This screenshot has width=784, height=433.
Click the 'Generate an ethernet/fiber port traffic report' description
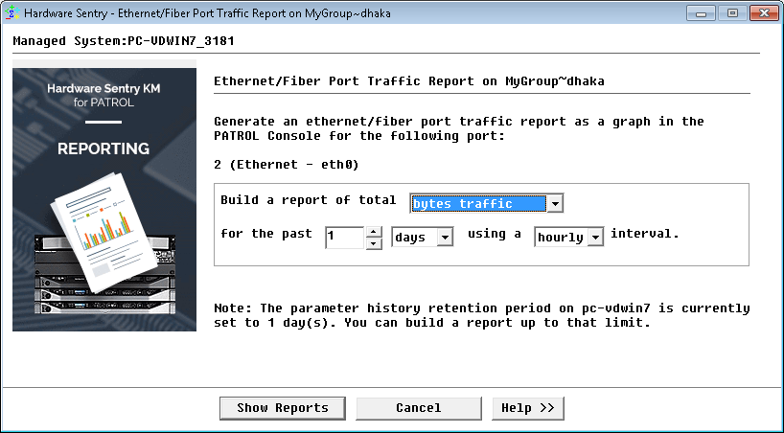[x=459, y=128]
